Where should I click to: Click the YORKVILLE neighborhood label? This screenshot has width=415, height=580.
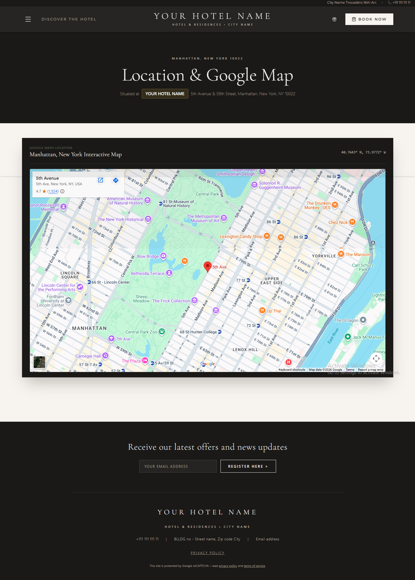click(324, 256)
